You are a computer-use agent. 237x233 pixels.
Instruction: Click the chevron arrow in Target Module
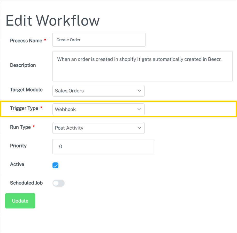(139, 91)
